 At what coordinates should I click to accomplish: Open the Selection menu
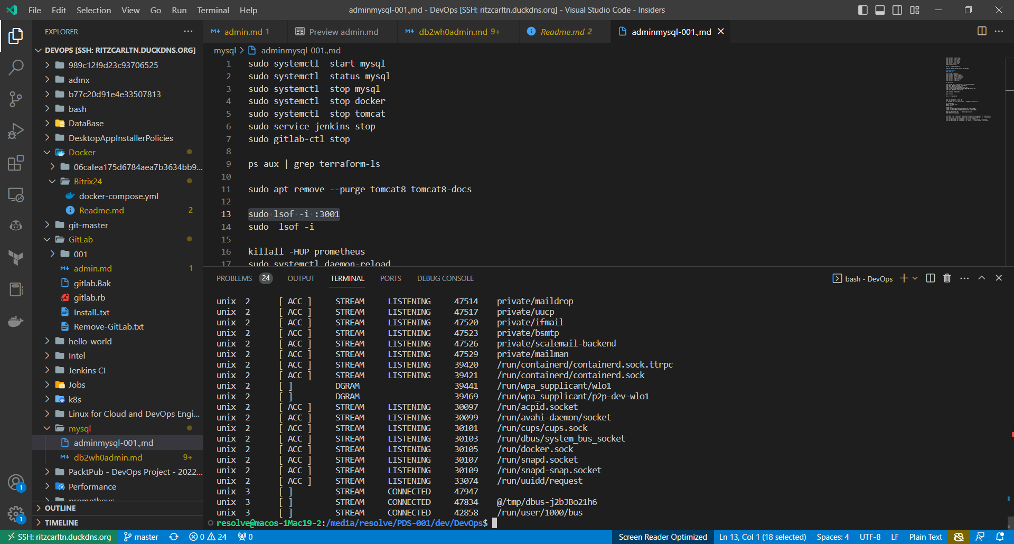(93, 10)
